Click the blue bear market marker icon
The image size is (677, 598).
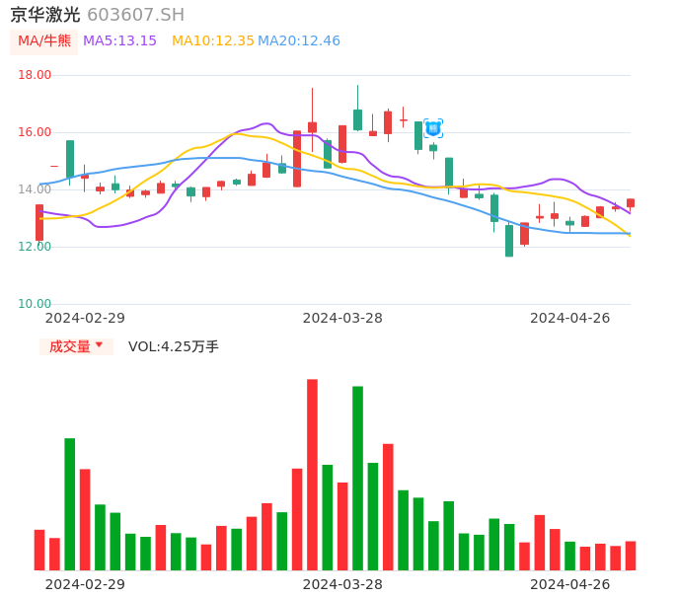[x=433, y=128]
